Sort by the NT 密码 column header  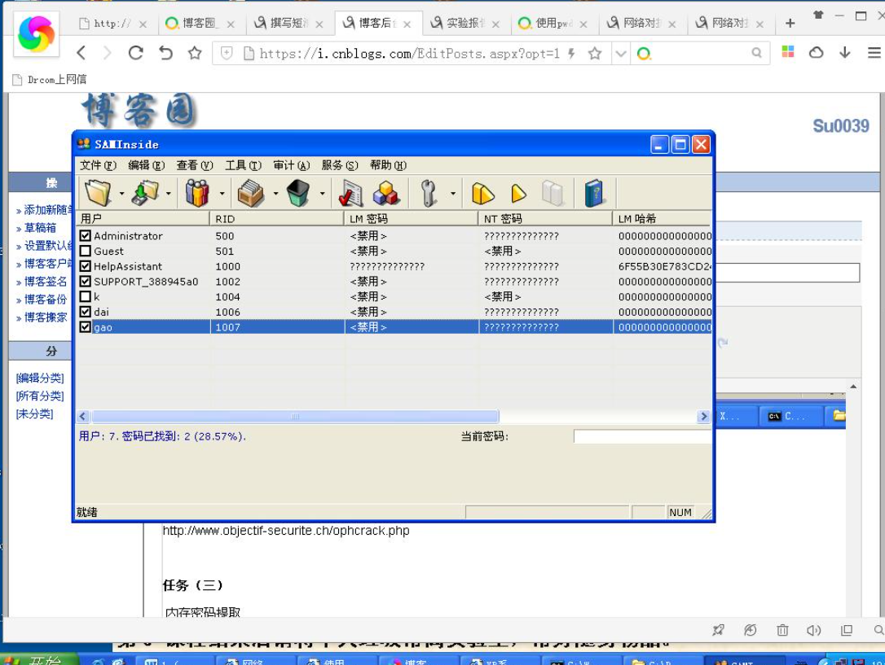(545, 219)
